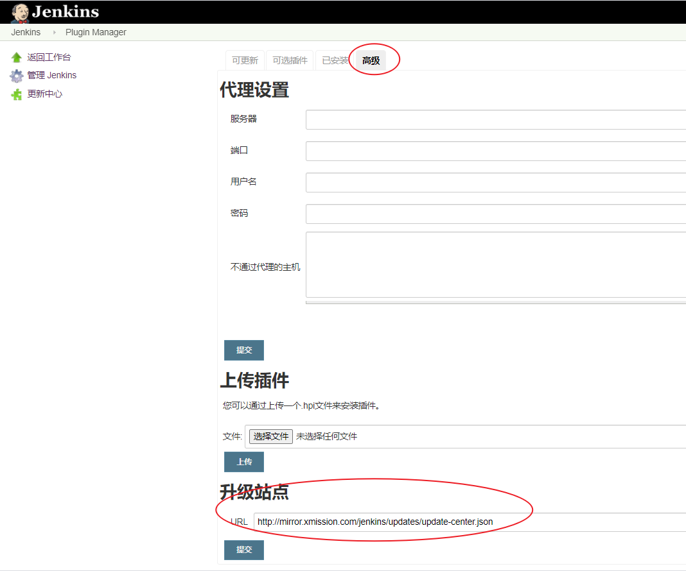686x571 pixels.
Task: Click the 升级站点 heading
Action: (254, 492)
